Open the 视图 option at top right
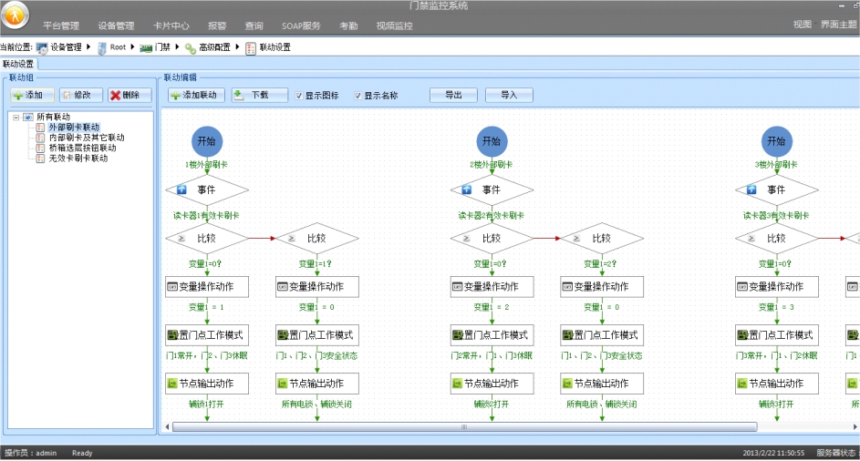The width and height of the screenshot is (860, 461). [802, 24]
